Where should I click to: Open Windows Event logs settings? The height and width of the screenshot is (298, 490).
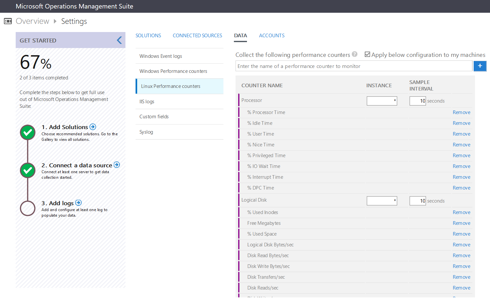(x=179, y=56)
